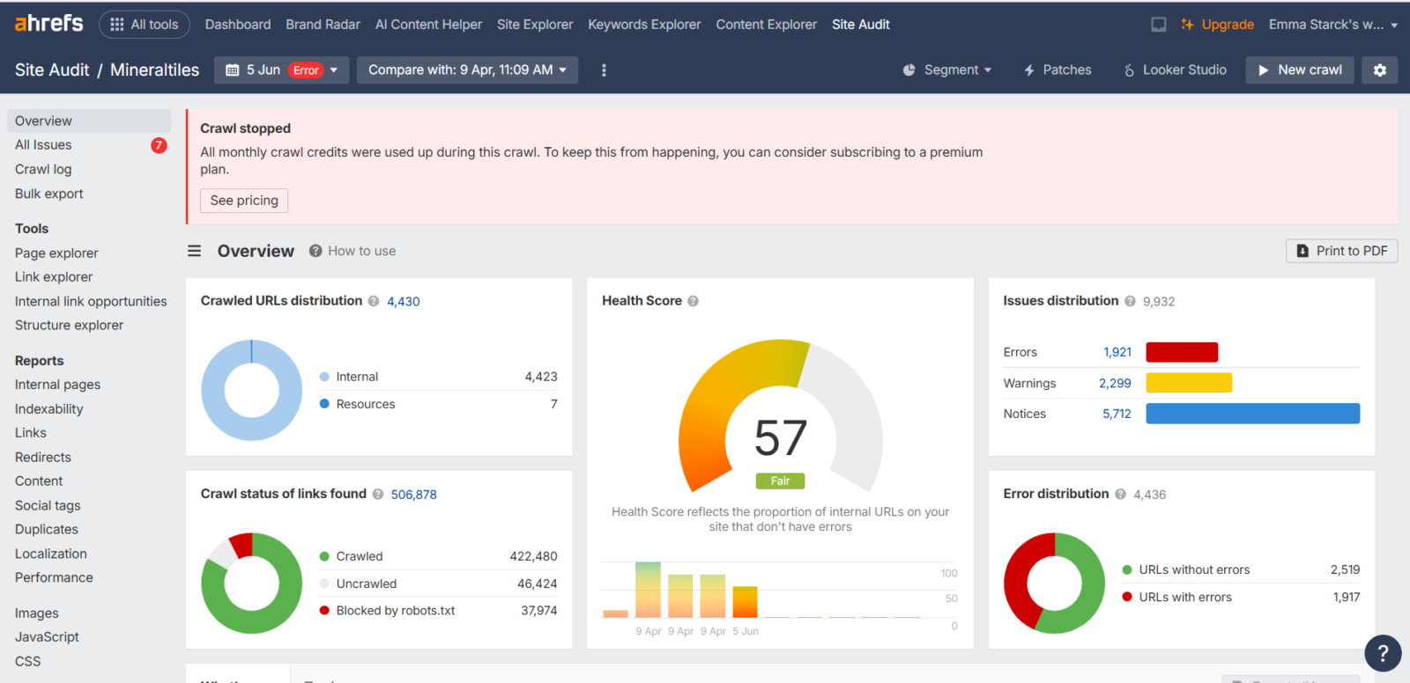This screenshot has width=1410, height=683.
Task: Switch to Keywords Explorer
Action: click(644, 25)
